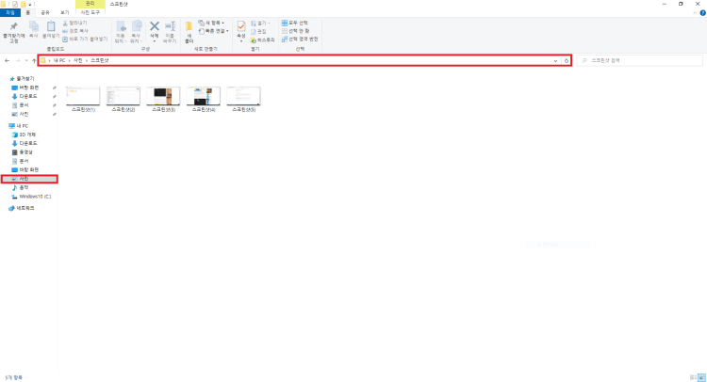Open 문서 under 즐겨찾기
The width and height of the screenshot is (707, 382).
pyautogui.click(x=24, y=104)
